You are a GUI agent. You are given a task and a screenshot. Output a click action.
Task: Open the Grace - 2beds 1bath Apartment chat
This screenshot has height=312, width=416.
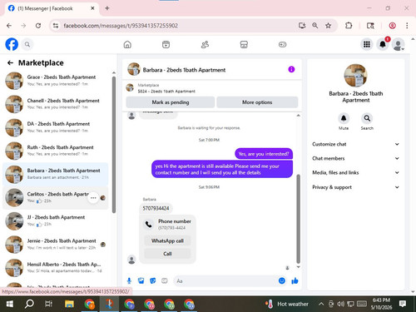pos(56,81)
